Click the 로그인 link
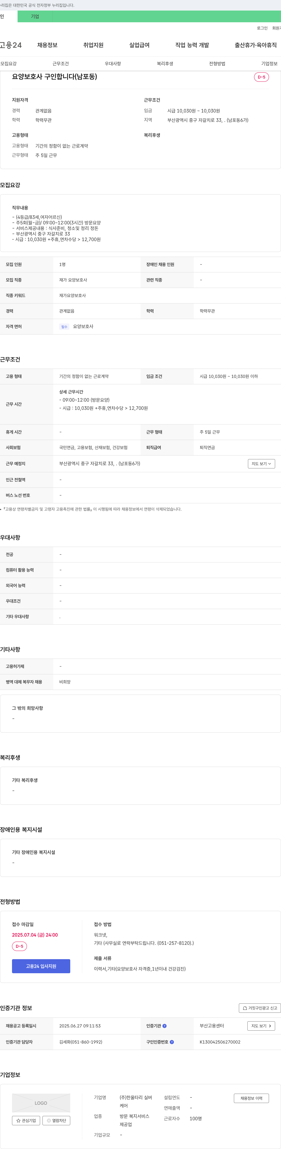 [x=262, y=28]
